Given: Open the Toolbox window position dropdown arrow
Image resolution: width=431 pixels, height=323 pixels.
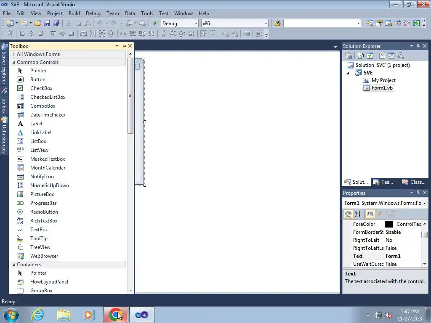Looking at the screenshot, I should pyautogui.click(x=117, y=46).
